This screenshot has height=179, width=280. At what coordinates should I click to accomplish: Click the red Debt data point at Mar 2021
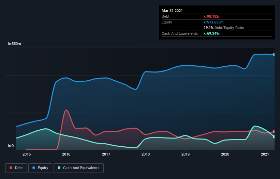point(274,131)
